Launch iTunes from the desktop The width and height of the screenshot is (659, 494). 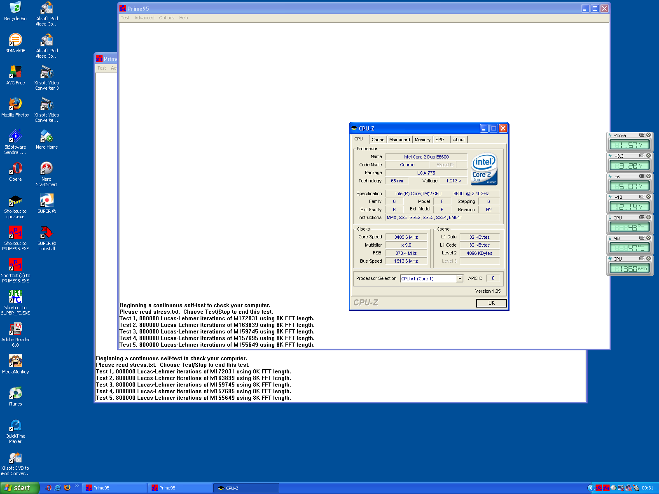15,396
